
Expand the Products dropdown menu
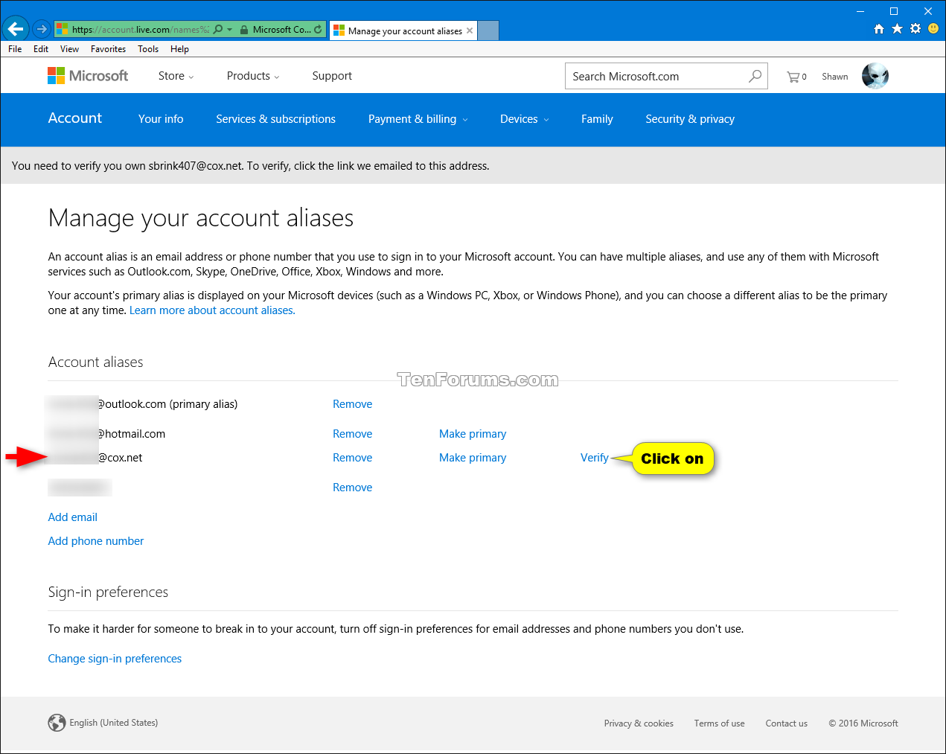coord(253,76)
